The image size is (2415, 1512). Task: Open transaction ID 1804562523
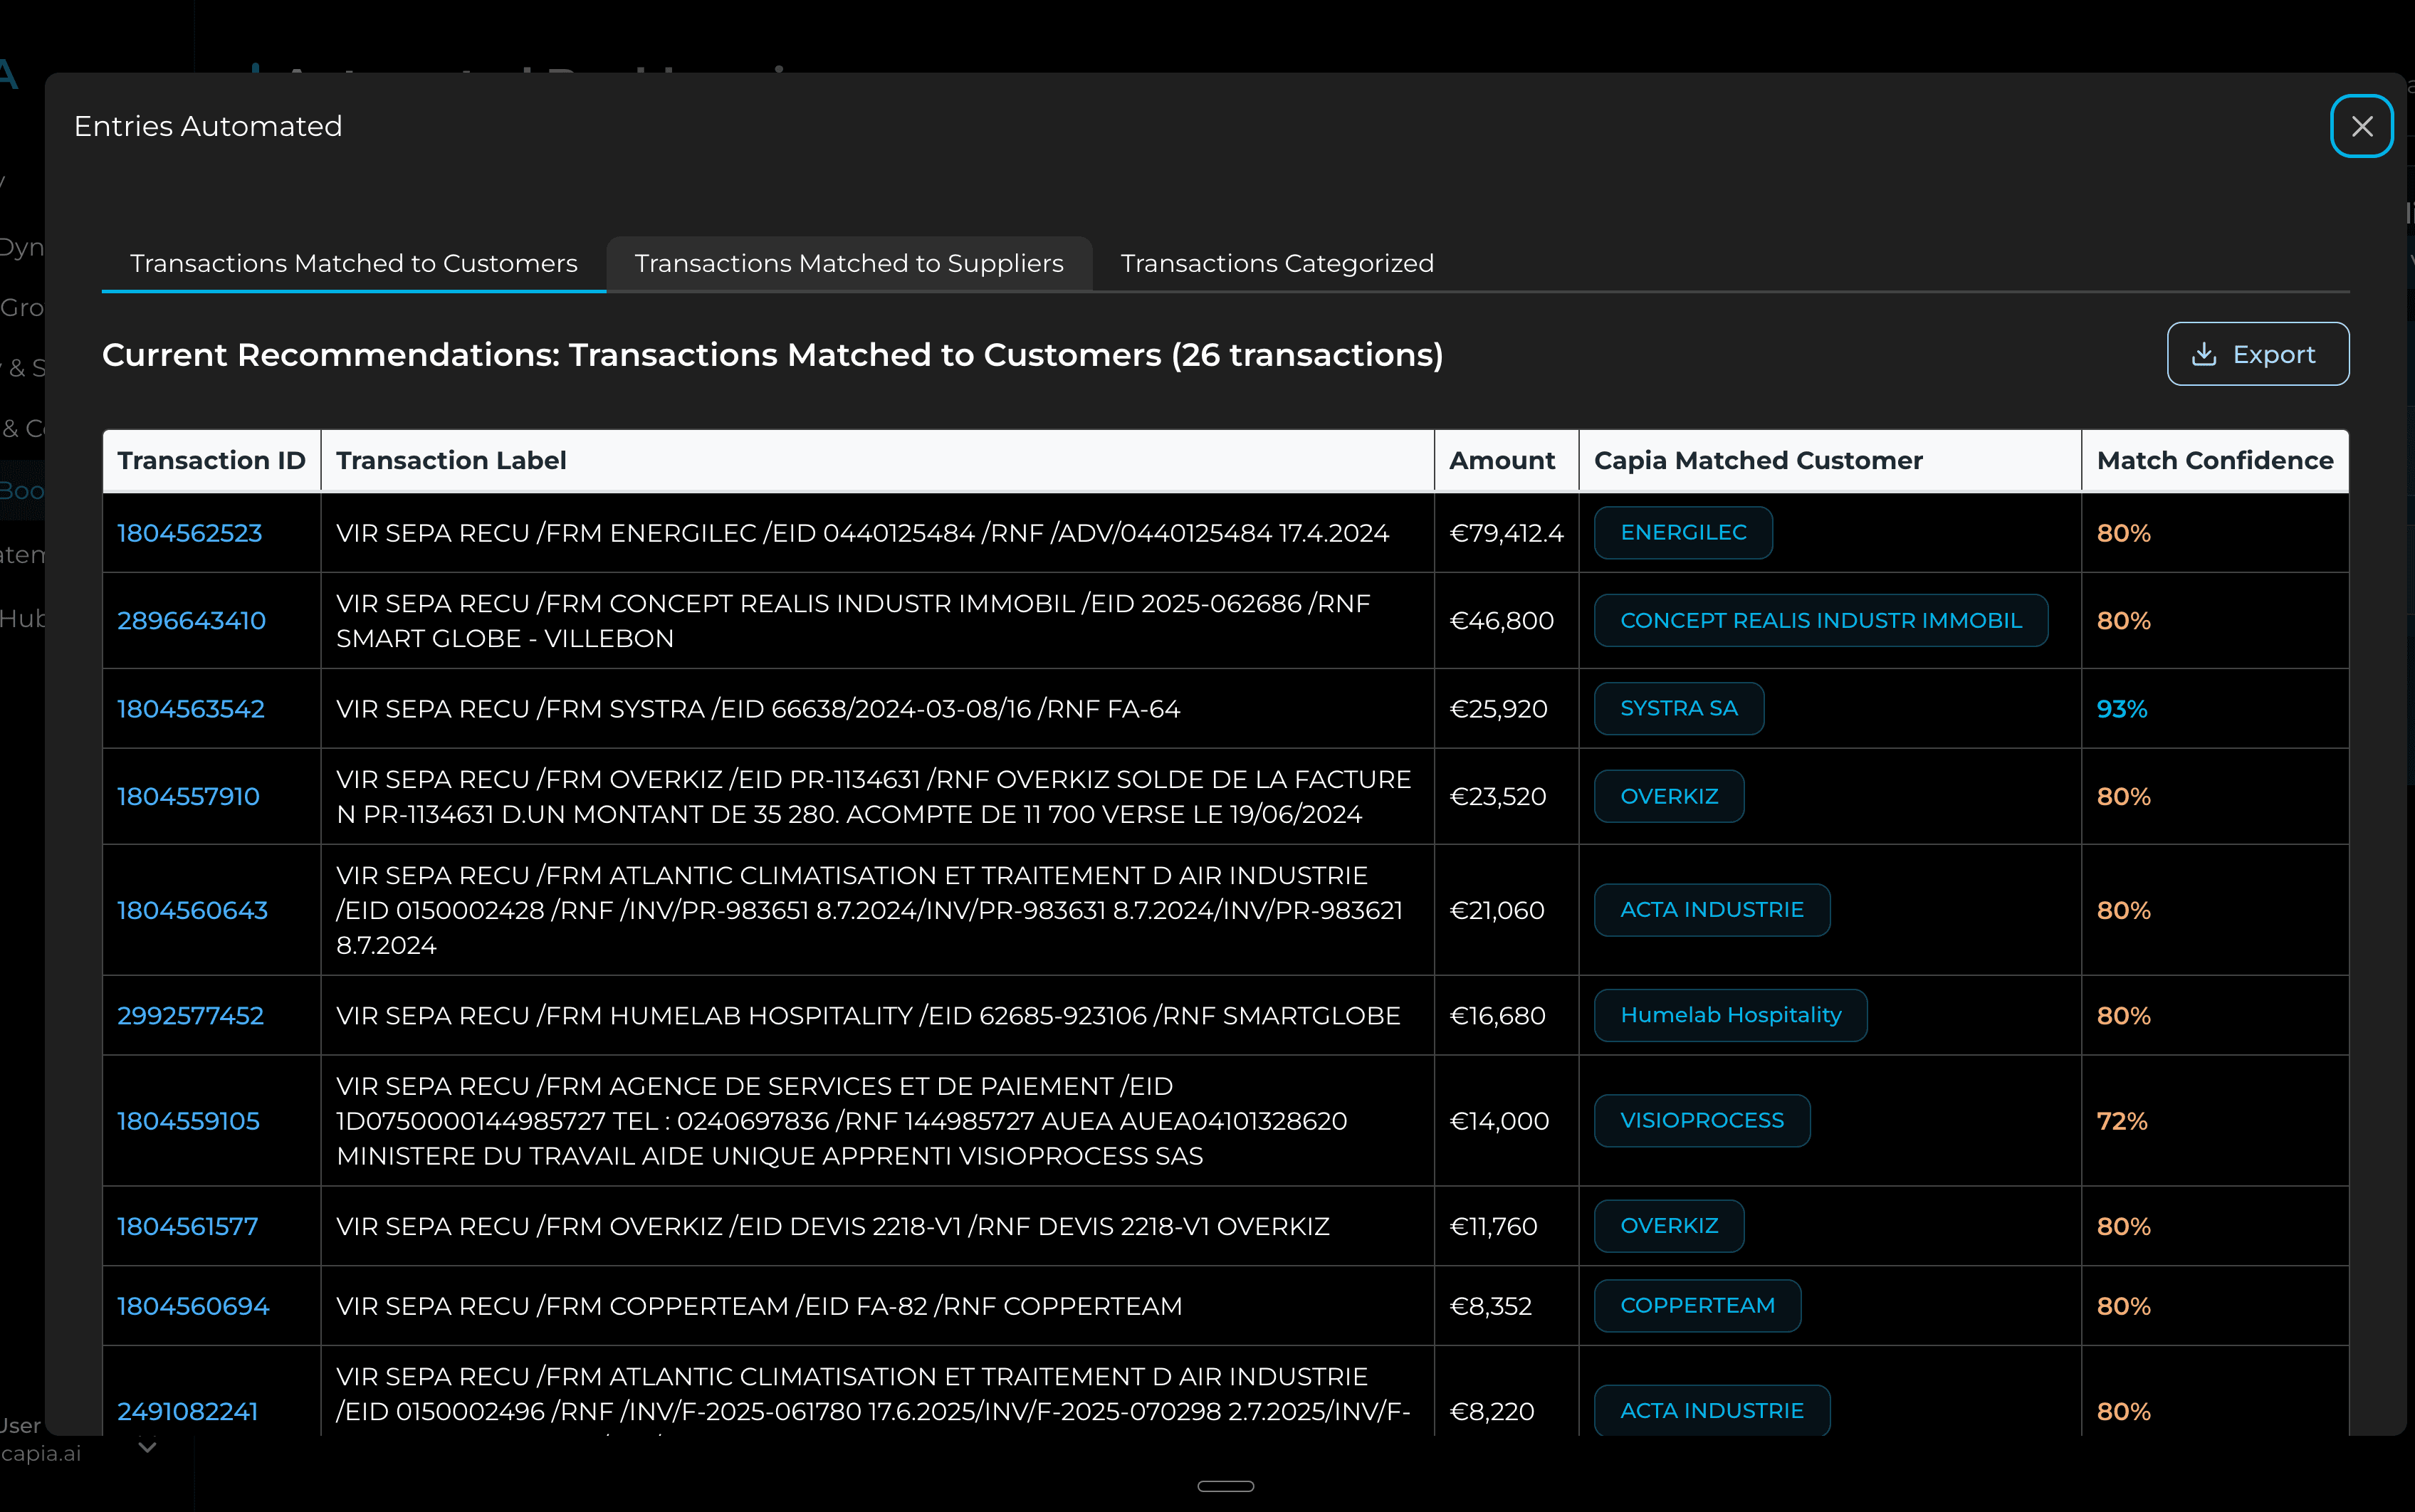[189, 533]
